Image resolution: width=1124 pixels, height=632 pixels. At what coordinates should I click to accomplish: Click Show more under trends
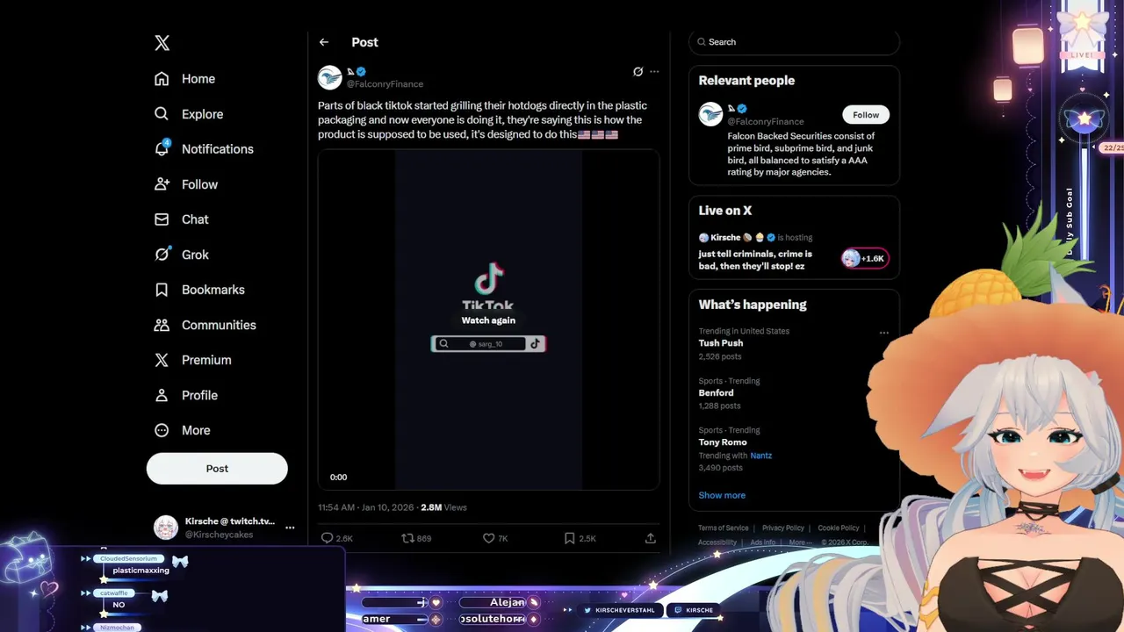722,495
